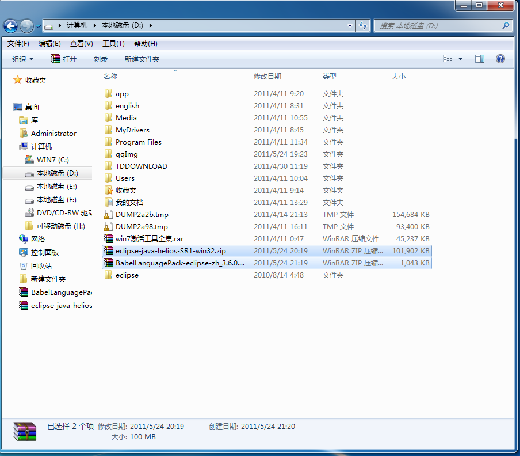The width and height of the screenshot is (520, 456).
Task: Open 可移动磁盘 (H:) in the sidebar
Action: 55,226
